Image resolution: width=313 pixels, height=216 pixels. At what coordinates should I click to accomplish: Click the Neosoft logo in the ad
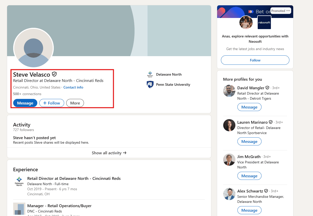click(264, 22)
